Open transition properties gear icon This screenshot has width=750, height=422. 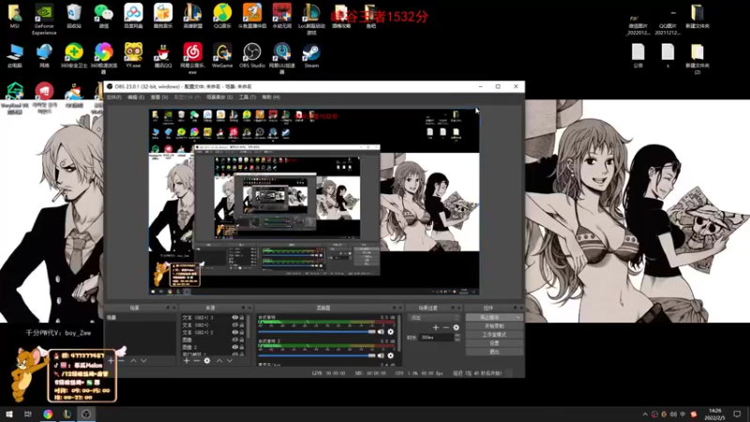(x=457, y=327)
